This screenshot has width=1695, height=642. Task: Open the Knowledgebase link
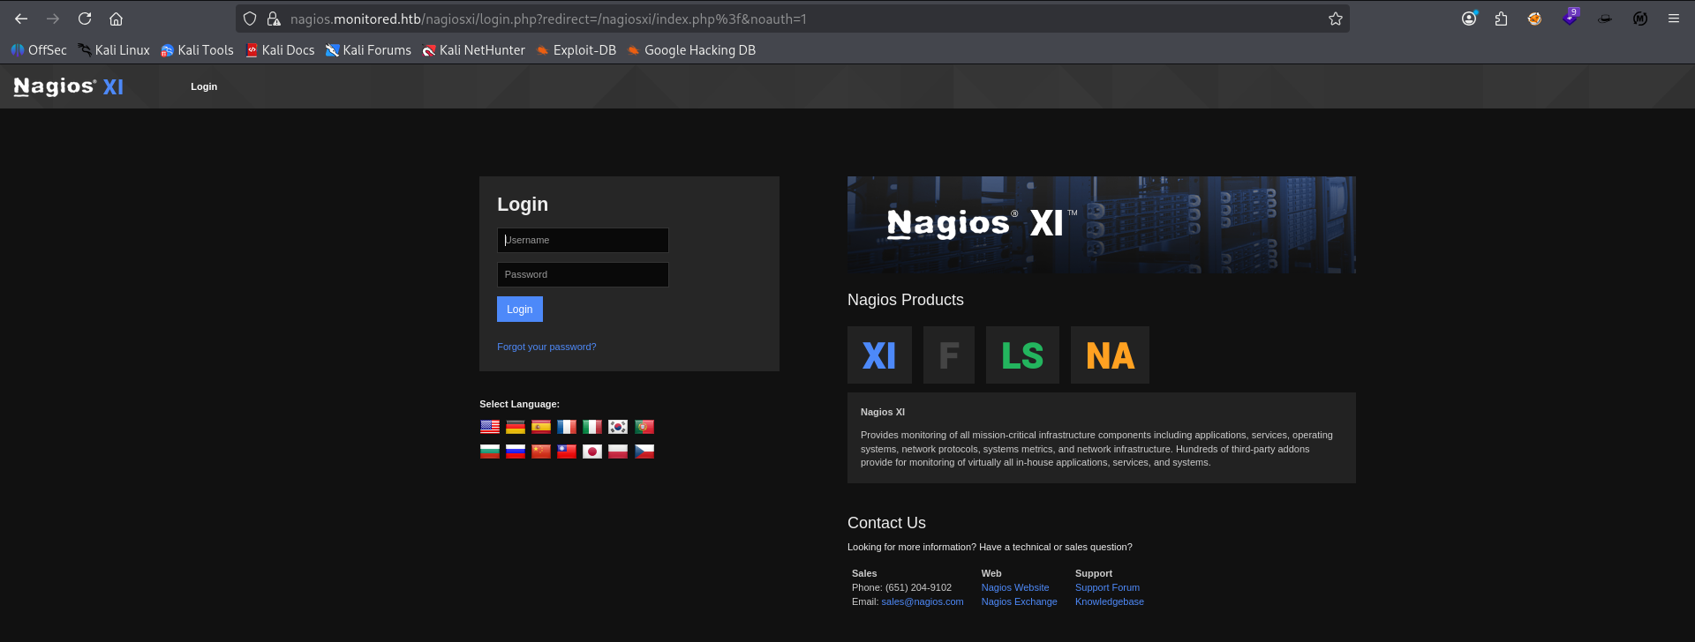coord(1110,601)
